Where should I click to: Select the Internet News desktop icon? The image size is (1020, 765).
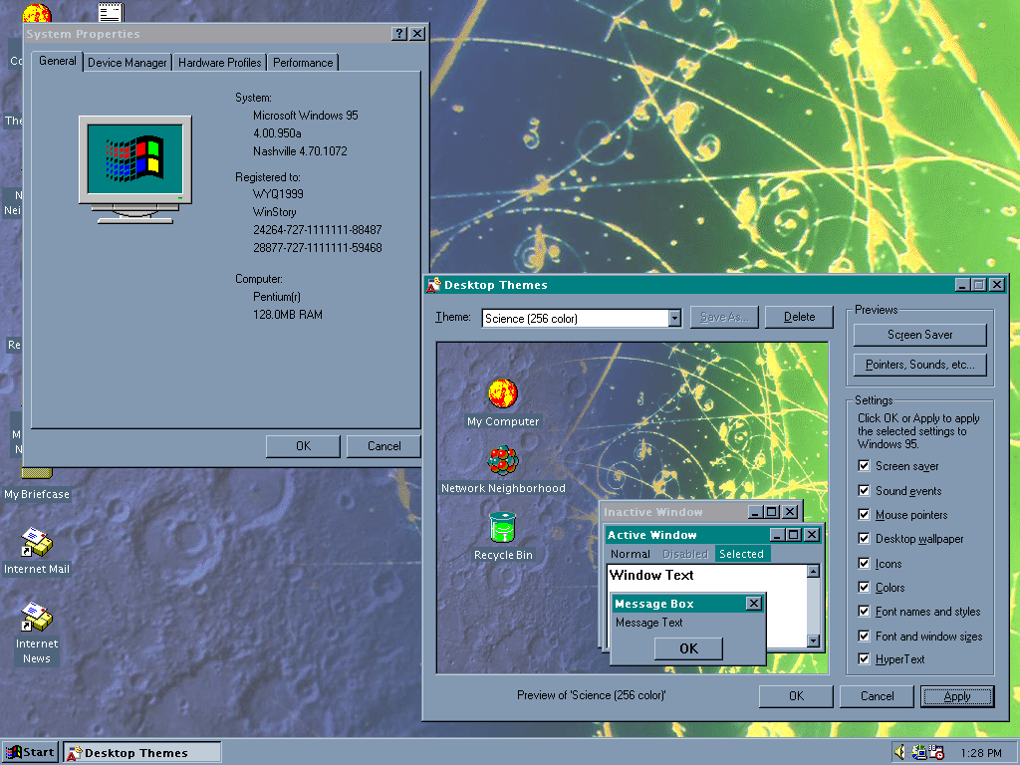click(37, 619)
